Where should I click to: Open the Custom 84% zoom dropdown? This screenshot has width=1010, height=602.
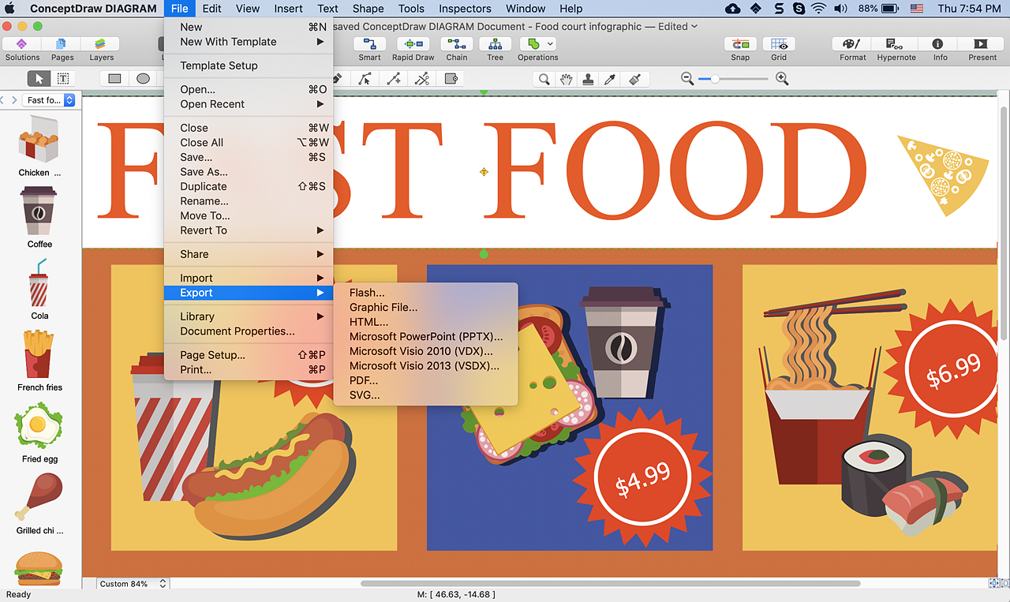(133, 584)
